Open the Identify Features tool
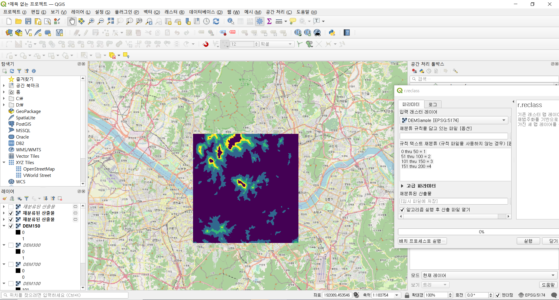The width and height of the screenshot is (559, 300). point(231,21)
